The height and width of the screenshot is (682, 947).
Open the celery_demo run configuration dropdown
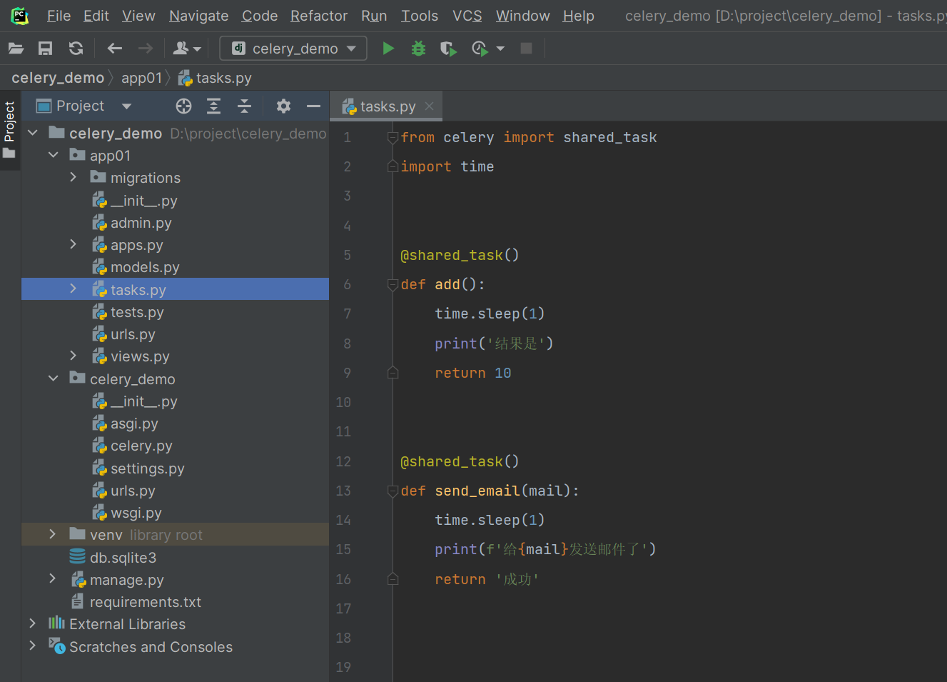[x=293, y=49]
